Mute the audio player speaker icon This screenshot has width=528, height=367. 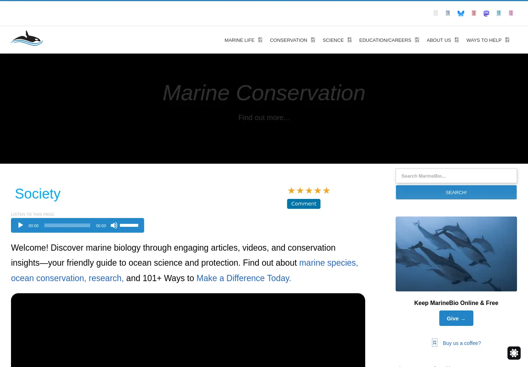114,225
